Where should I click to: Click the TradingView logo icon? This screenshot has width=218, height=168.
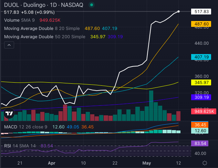9,113
